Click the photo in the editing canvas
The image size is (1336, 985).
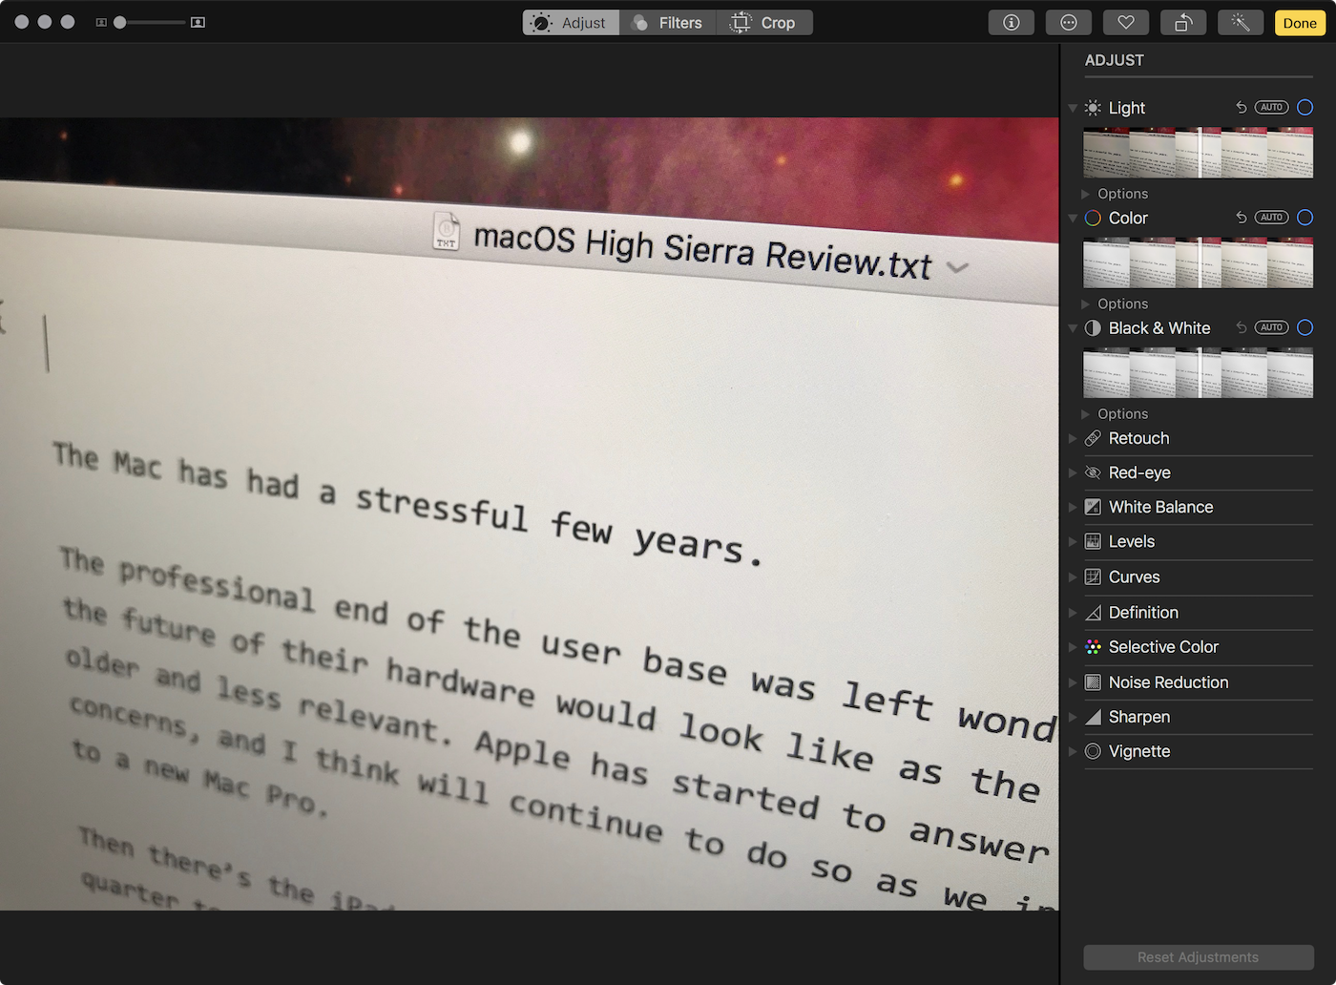529,513
